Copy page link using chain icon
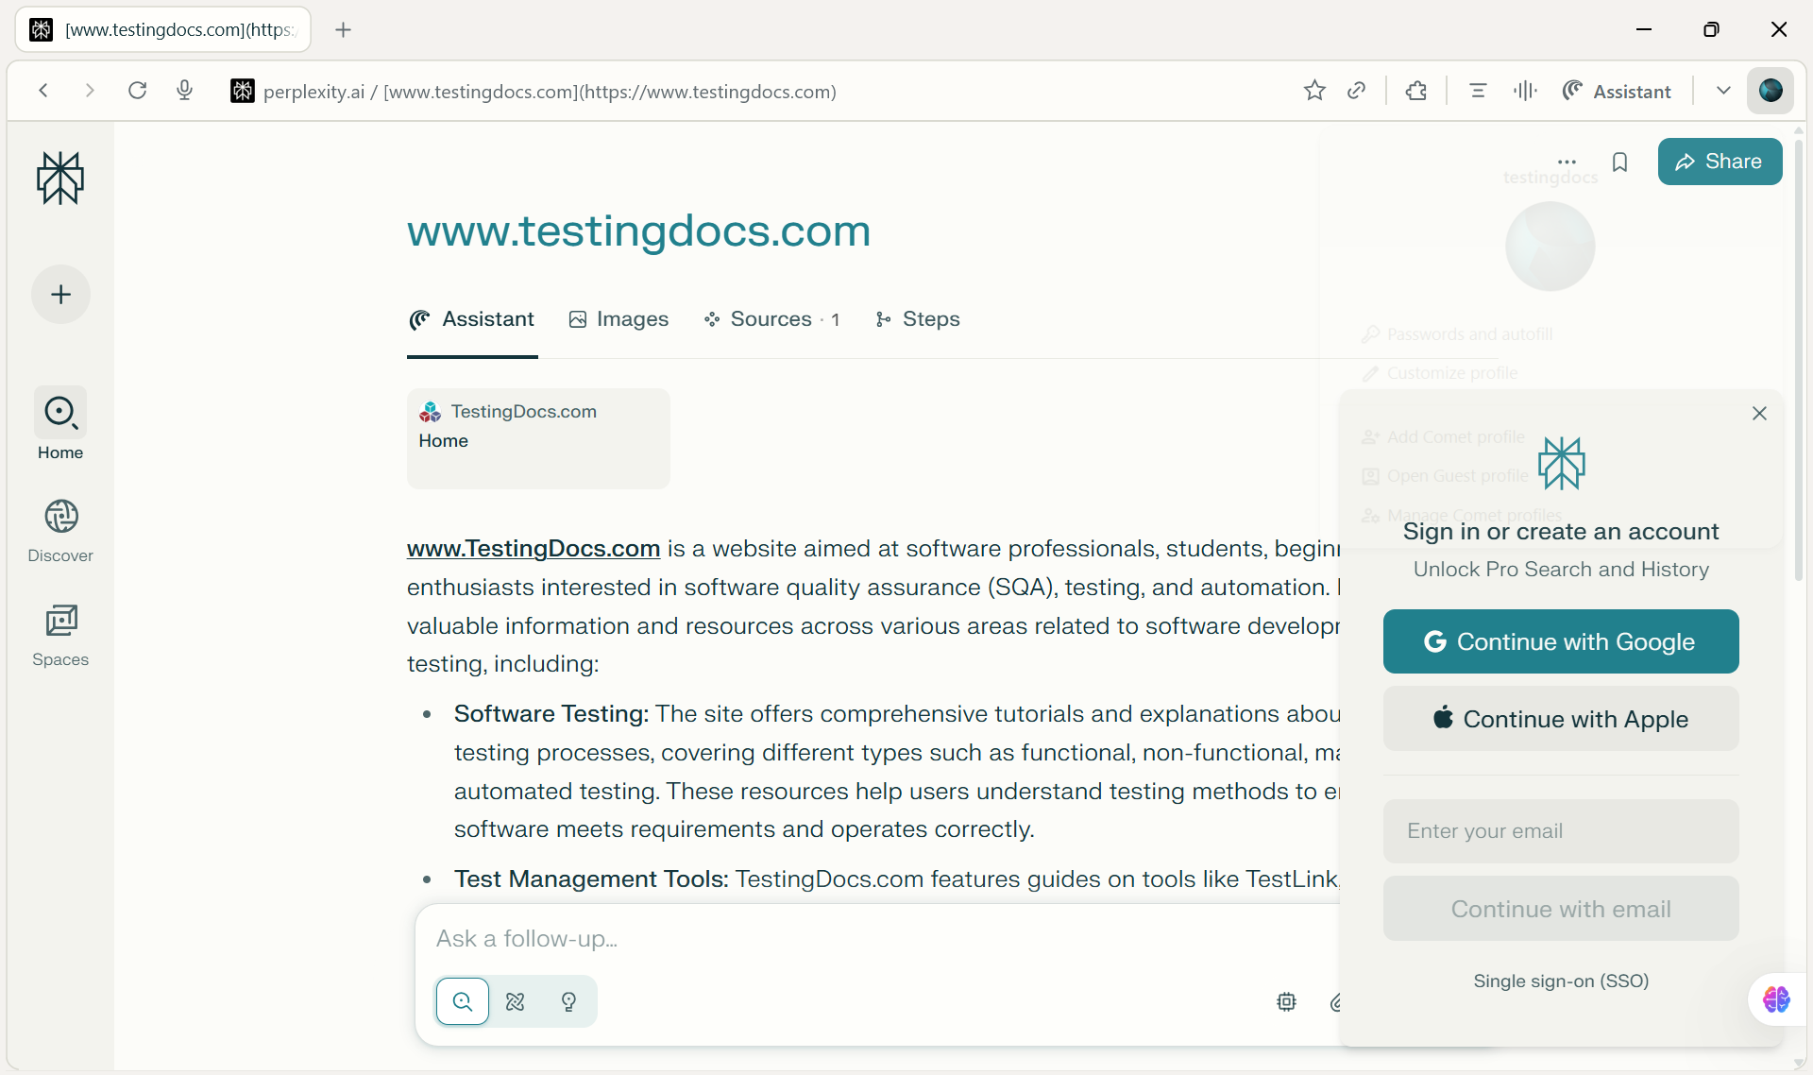 pyautogui.click(x=1357, y=91)
